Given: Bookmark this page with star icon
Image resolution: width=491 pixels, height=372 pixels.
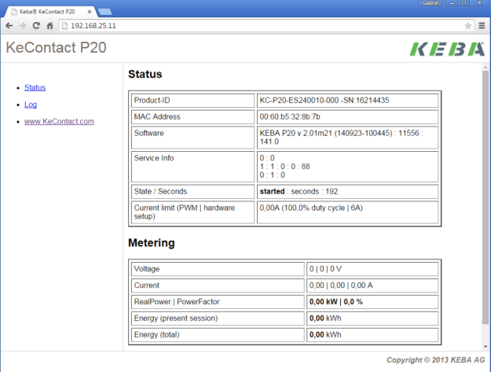Looking at the screenshot, I should (x=468, y=26).
